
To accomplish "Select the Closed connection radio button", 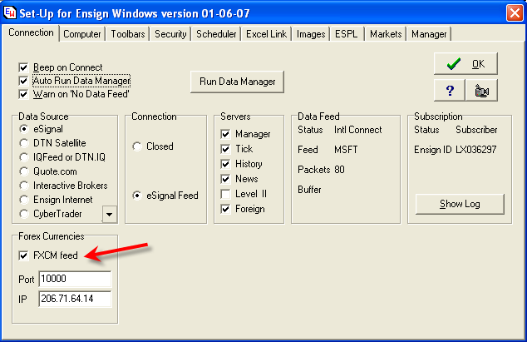I will tap(137, 146).
